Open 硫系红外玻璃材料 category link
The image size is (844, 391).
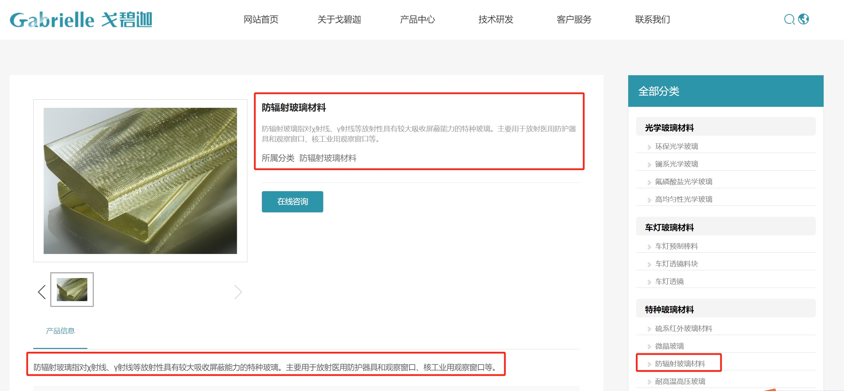pos(684,329)
